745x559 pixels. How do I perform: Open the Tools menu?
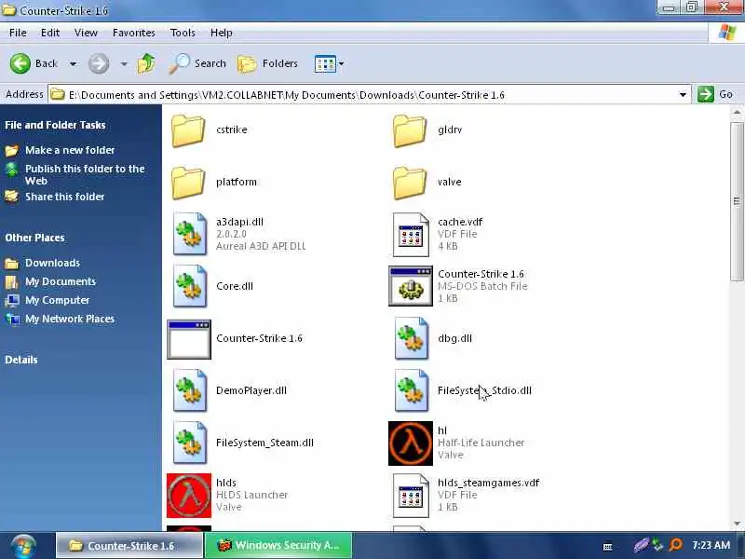[x=183, y=33]
